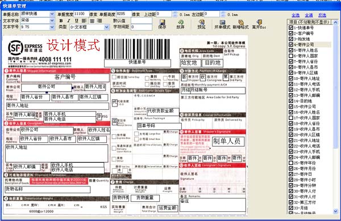Select the 目的地 field on the form
The height and width of the screenshot is (221, 341).
point(213,63)
